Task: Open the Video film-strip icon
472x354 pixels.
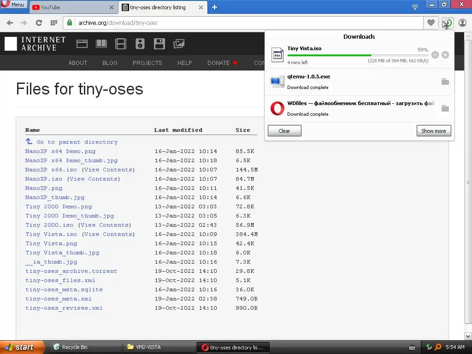Action: [120, 44]
